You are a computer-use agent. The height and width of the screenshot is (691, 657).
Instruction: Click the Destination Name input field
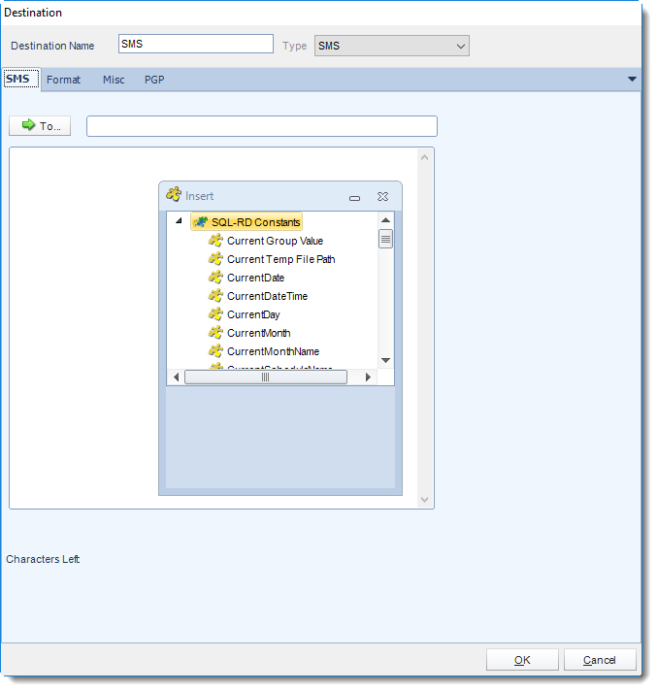pos(196,44)
